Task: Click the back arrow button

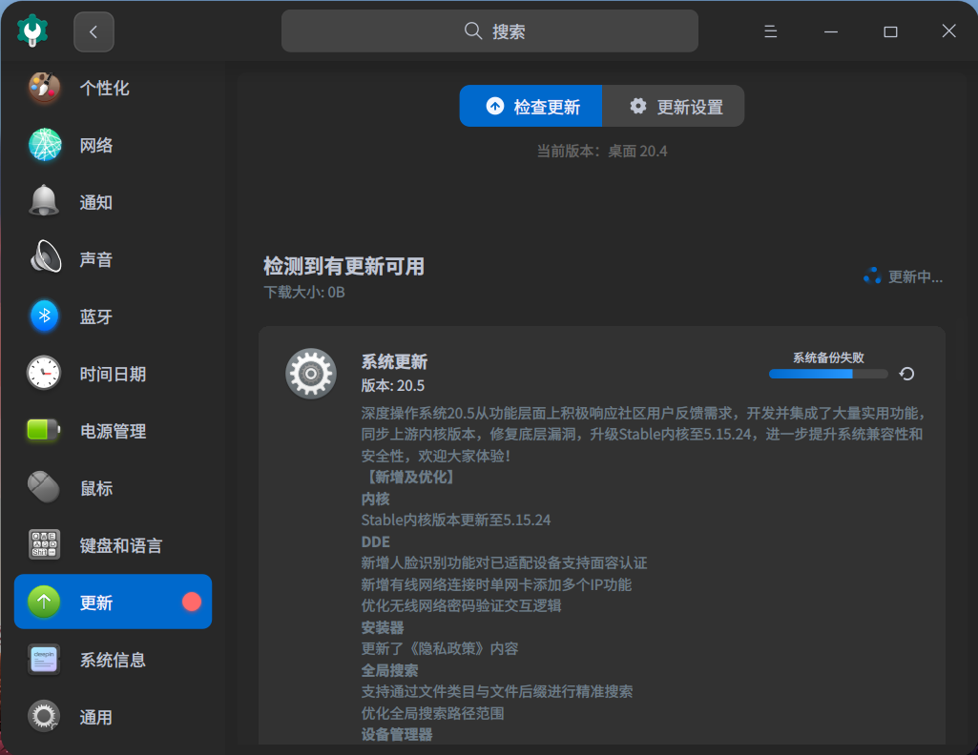Action: [x=93, y=31]
